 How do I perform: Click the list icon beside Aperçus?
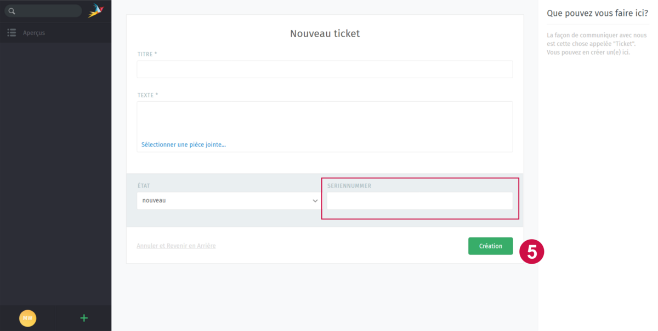pos(12,33)
